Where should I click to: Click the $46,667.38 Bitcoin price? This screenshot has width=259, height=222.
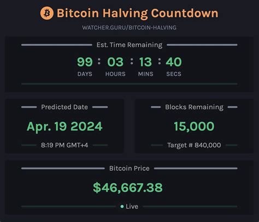(x=128, y=188)
